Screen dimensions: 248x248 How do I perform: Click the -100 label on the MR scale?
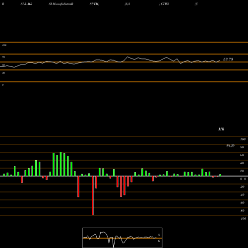[243, 219]
